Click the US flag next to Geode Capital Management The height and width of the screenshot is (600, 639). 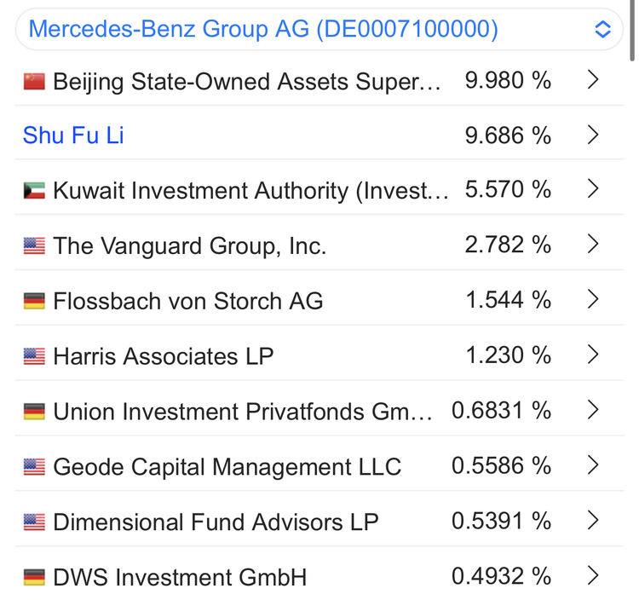(x=34, y=467)
